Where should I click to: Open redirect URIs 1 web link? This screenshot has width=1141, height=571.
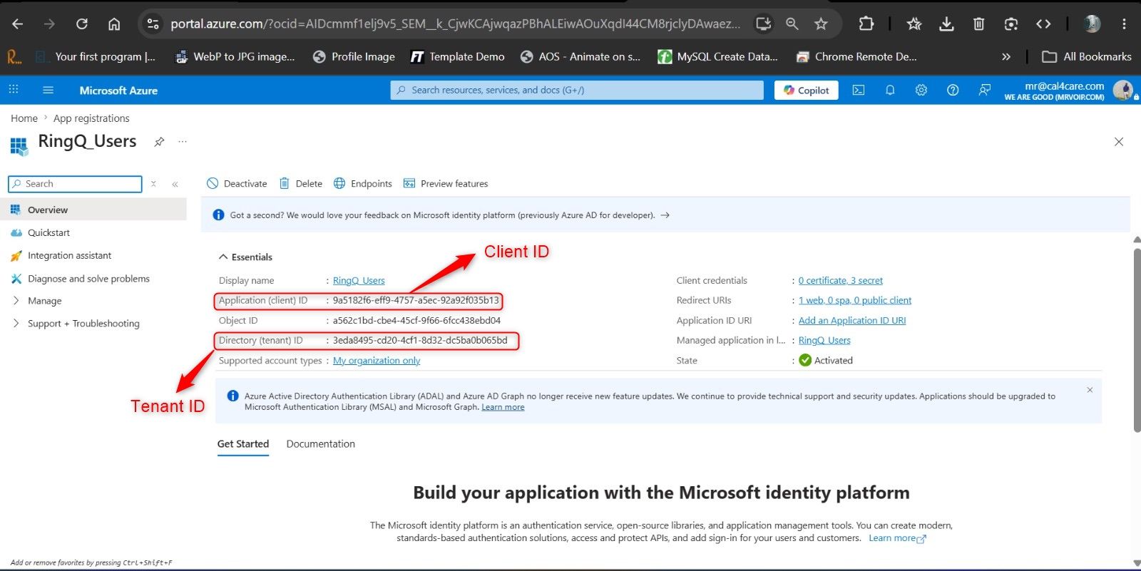click(x=855, y=301)
